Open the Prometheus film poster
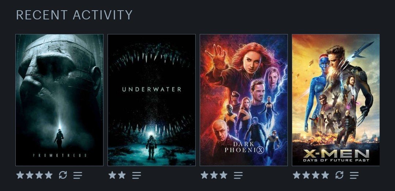The height and width of the screenshot is (191, 395). (x=60, y=100)
